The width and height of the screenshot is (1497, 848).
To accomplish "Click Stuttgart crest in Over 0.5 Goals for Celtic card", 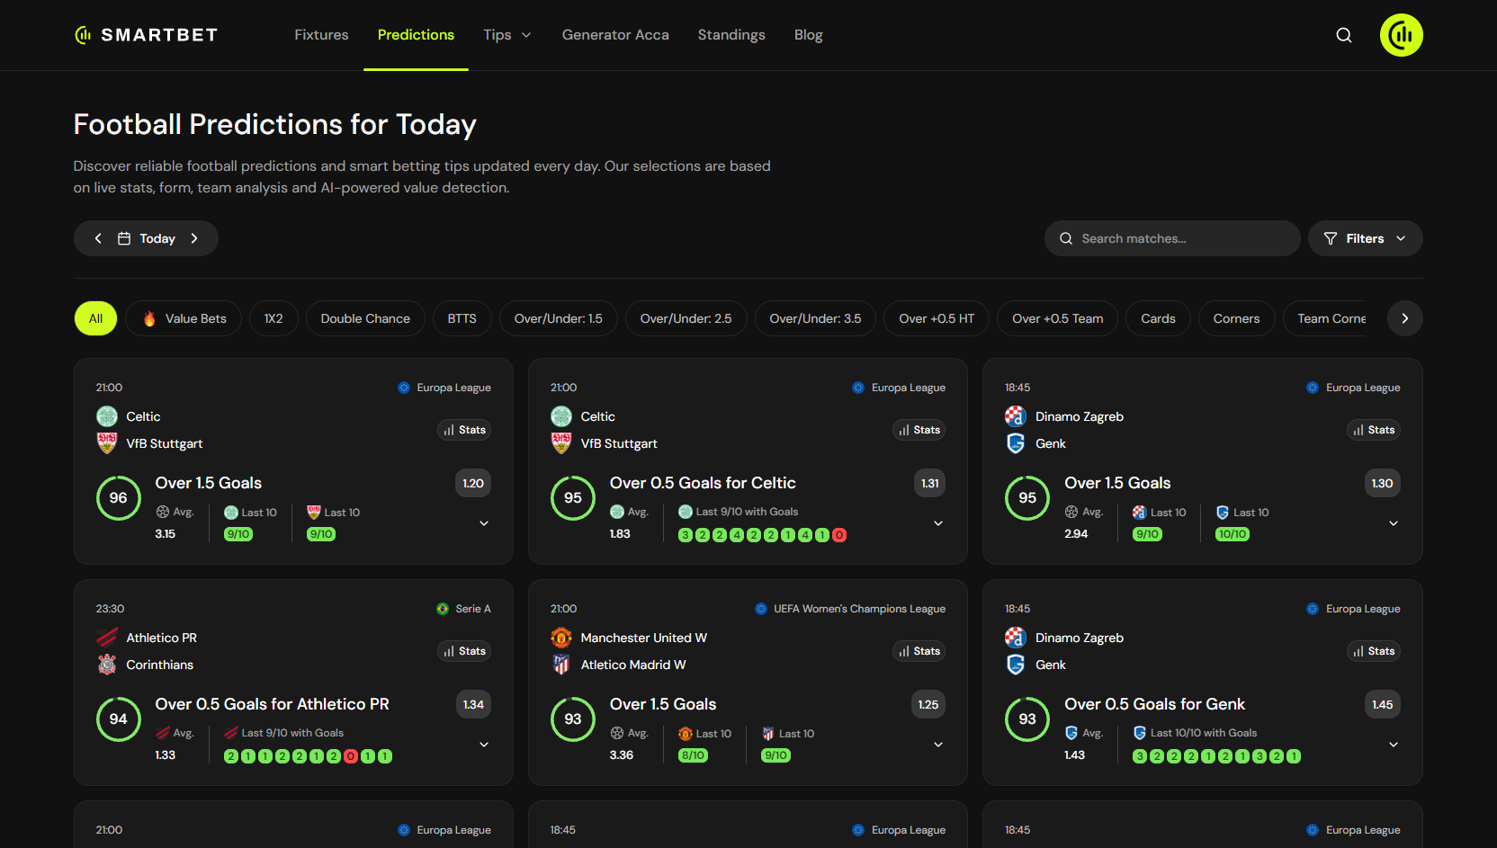I will [x=561, y=443].
